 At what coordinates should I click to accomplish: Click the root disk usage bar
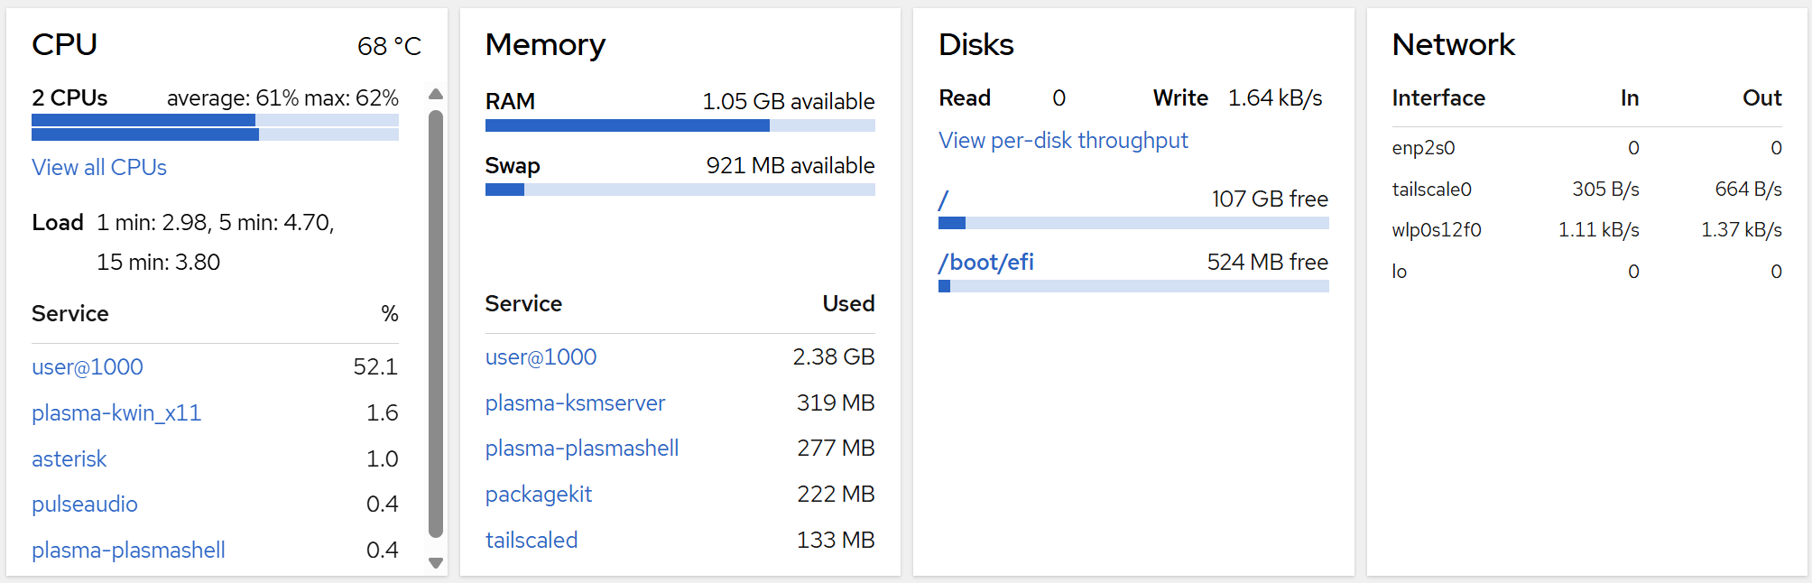[1133, 223]
